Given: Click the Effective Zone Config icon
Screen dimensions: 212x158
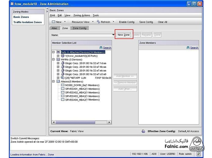Looking at the screenshot, I should (x=143, y=131).
